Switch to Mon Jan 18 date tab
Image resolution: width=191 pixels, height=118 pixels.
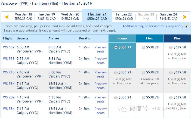coord(23,16)
